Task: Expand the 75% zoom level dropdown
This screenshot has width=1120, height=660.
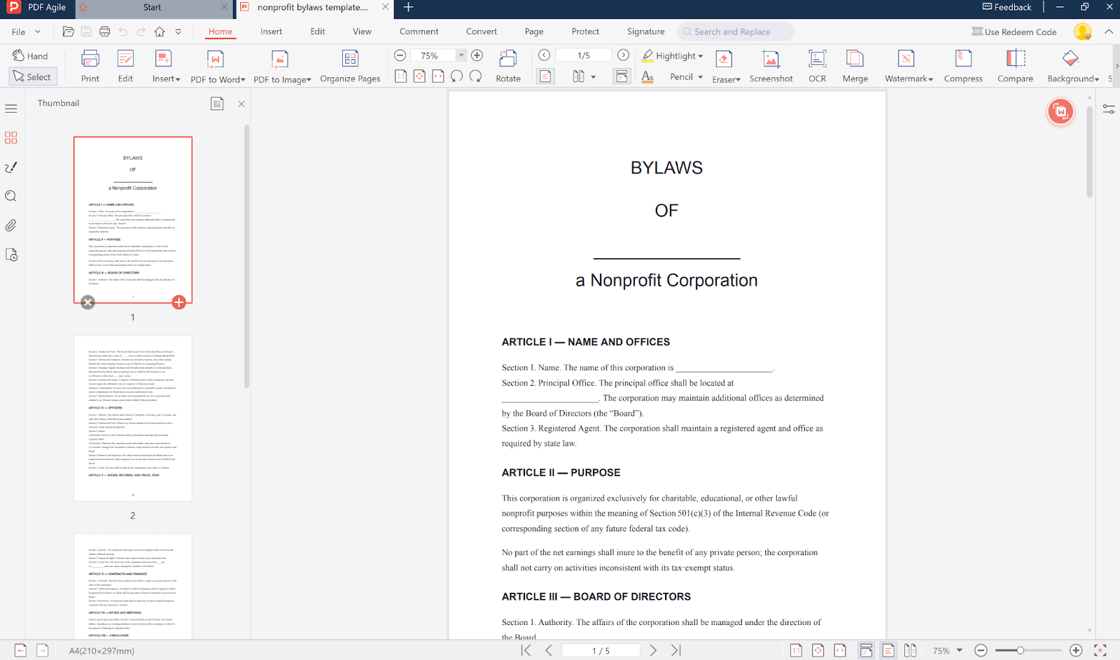Action: pyautogui.click(x=461, y=55)
